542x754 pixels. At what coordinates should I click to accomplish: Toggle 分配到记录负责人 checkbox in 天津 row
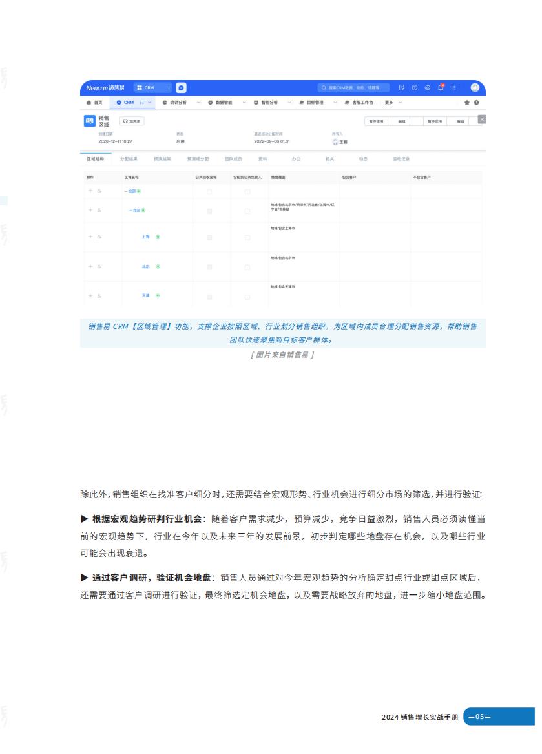(x=247, y=297)
